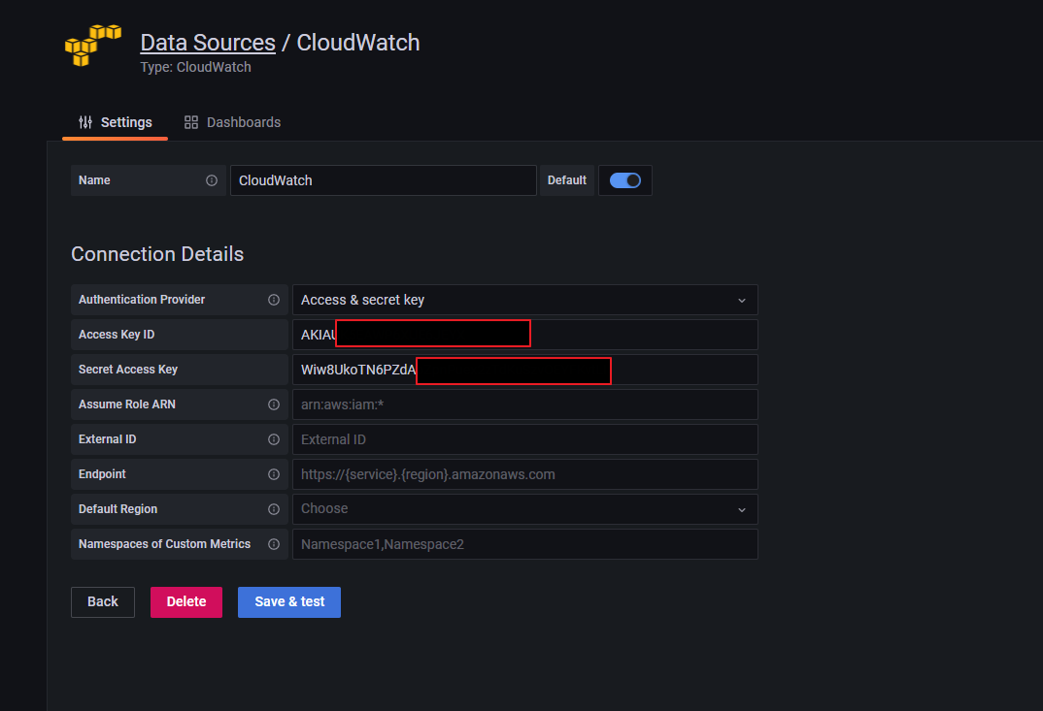Toggle the Default data source switch
The image size is (1043, 711).
pyautogui.click(x=625, y=180)
